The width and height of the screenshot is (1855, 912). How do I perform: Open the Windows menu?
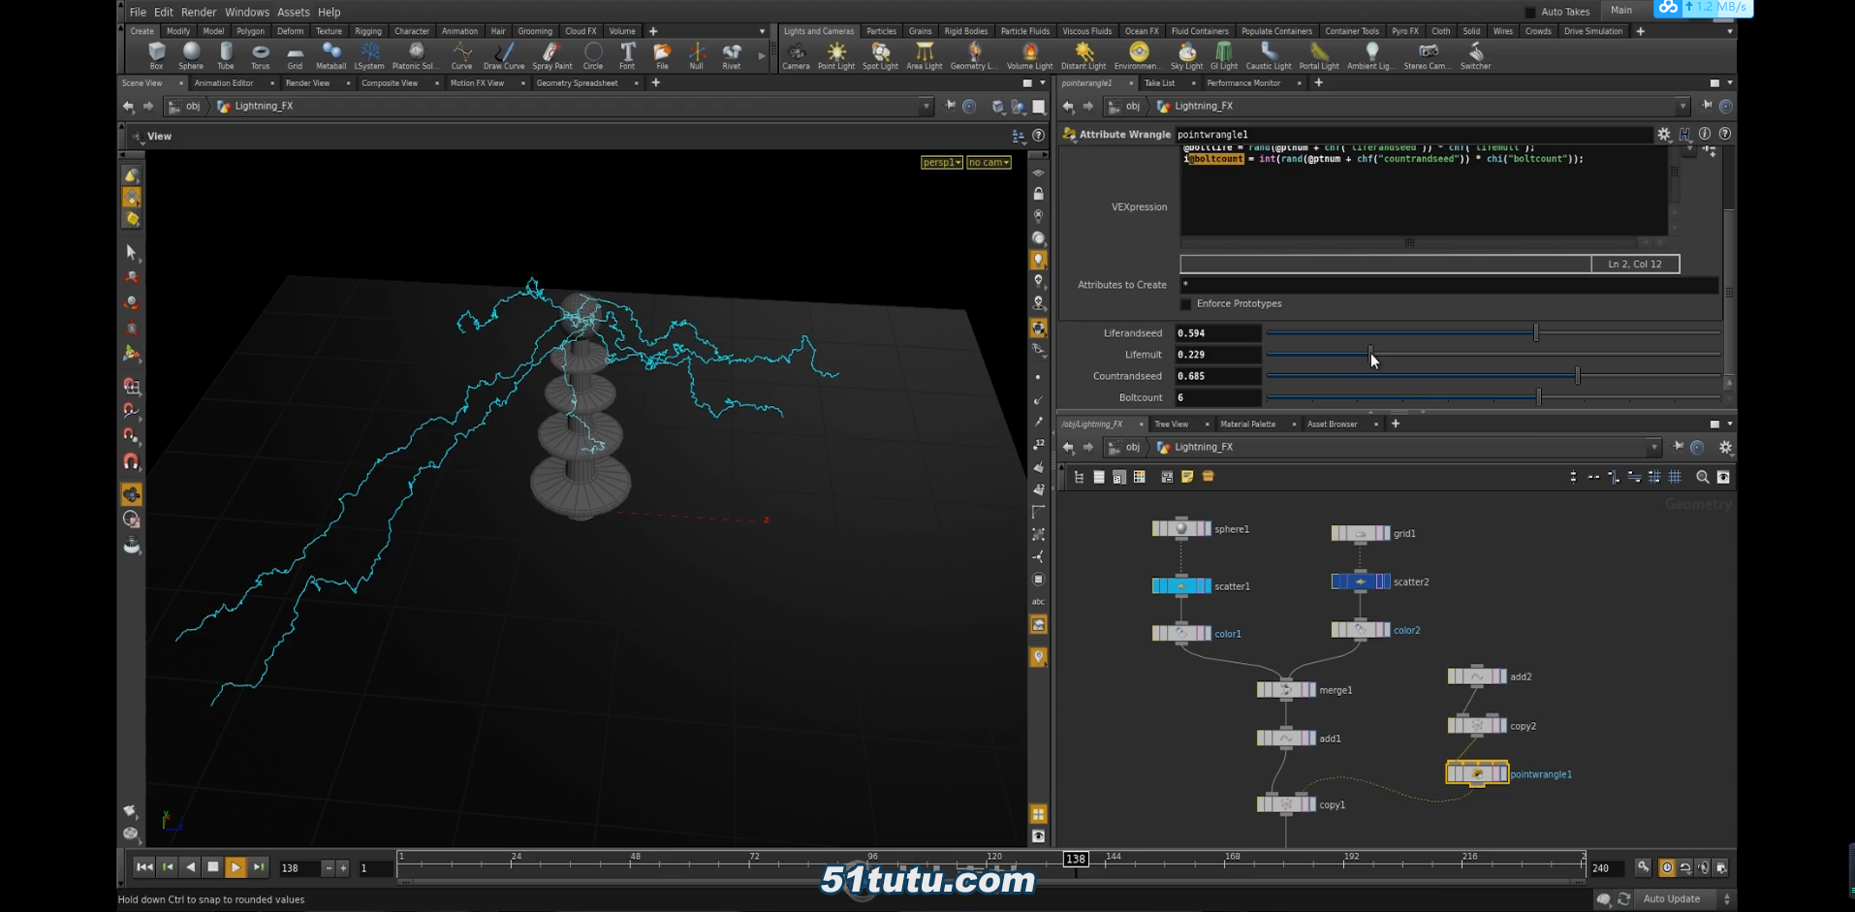[247, 12]
